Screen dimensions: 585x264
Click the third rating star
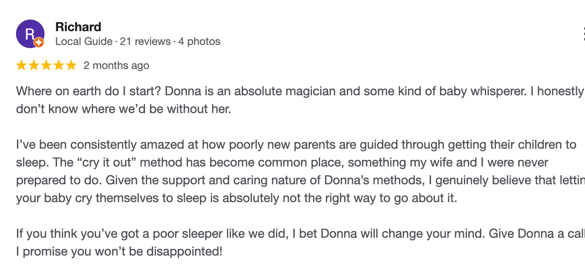click(46, 66)
